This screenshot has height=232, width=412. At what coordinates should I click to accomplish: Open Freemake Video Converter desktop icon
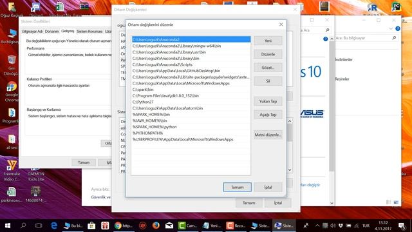12,170
